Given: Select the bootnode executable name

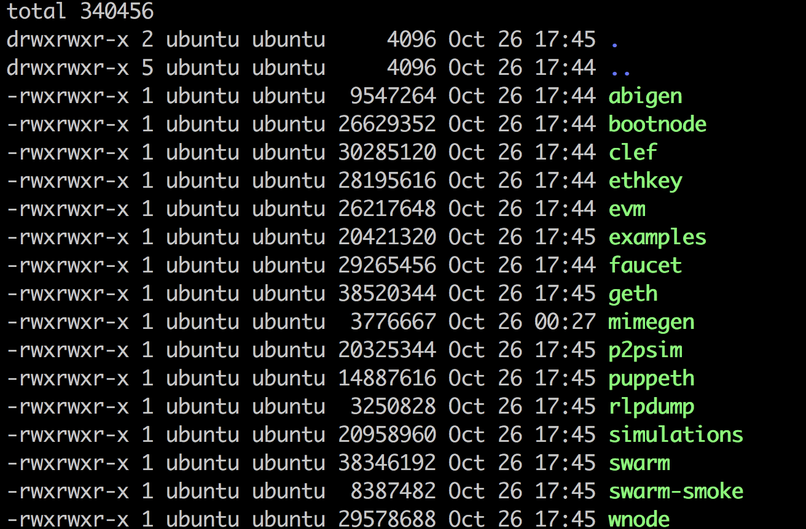Looking at the screenshot, I should 657,125.
